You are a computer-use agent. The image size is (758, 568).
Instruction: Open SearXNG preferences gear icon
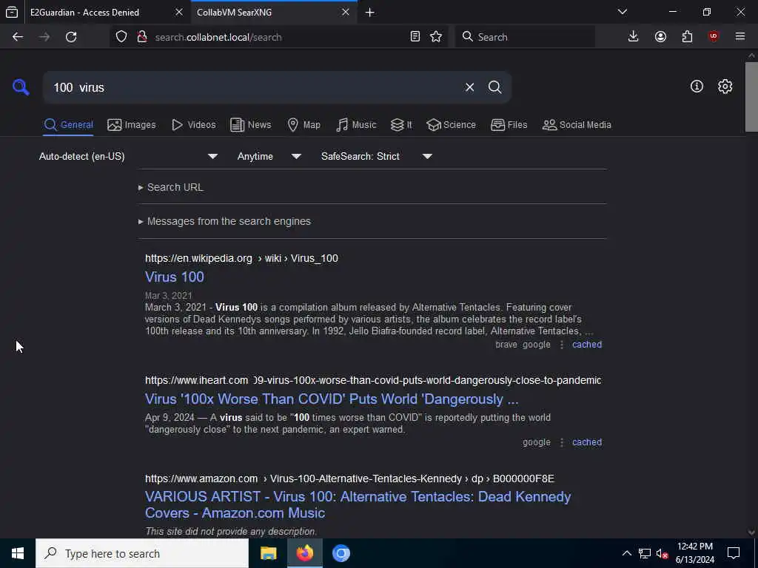(725, 87)
